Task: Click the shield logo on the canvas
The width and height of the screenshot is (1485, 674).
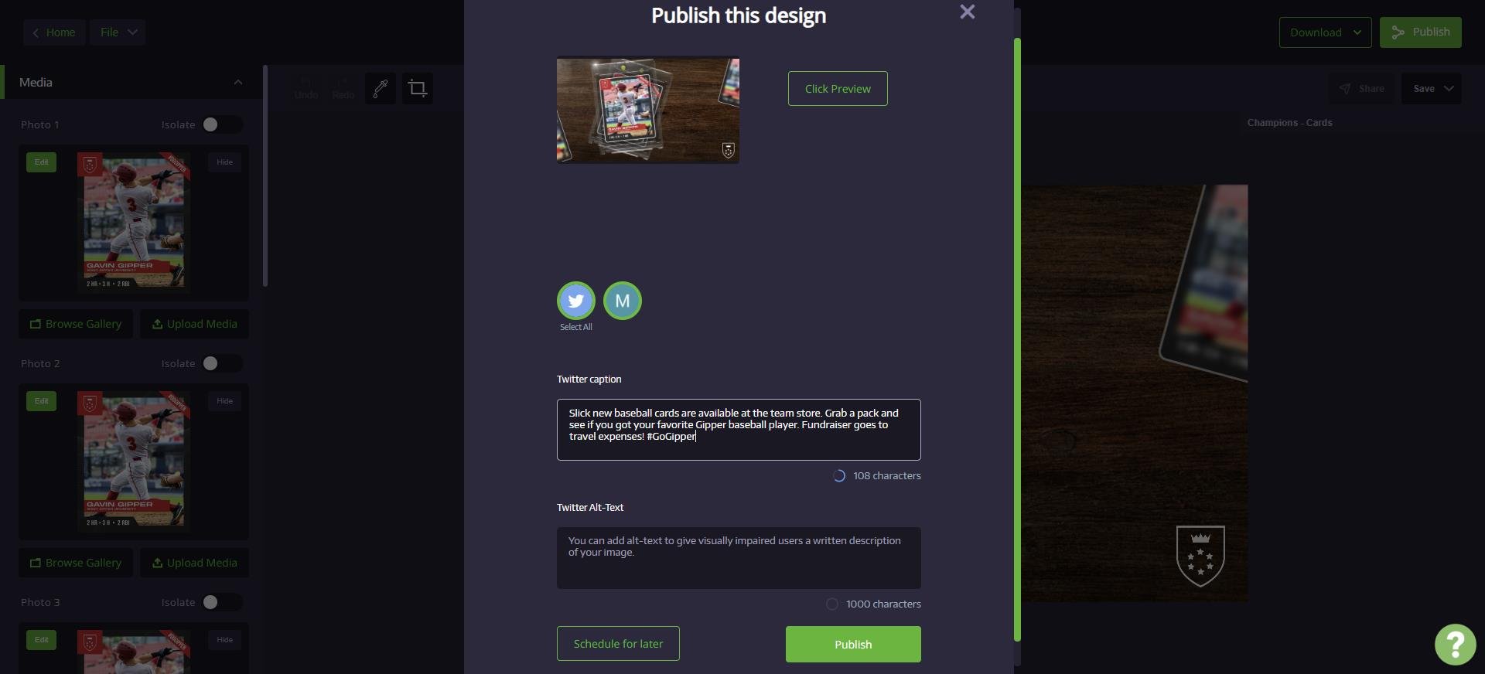Action: pos(1200,556)
